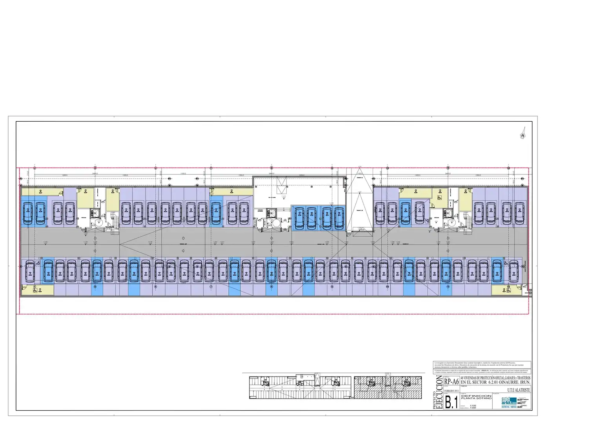Click the vertical PROYECTO EJECUCION label
This screenshot has height=424, width=599.
point(438,392)
